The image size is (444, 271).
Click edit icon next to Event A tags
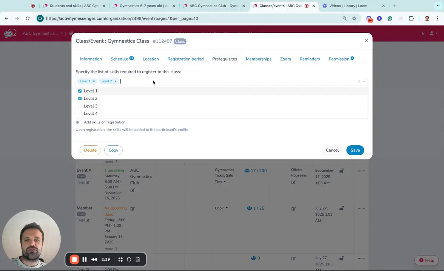click(x=88, y=183)
